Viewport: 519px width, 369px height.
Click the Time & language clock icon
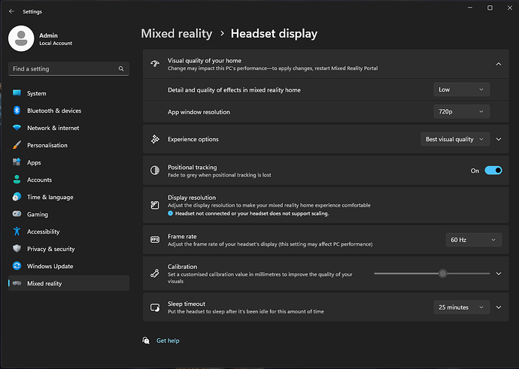click(x=17, y=197)
